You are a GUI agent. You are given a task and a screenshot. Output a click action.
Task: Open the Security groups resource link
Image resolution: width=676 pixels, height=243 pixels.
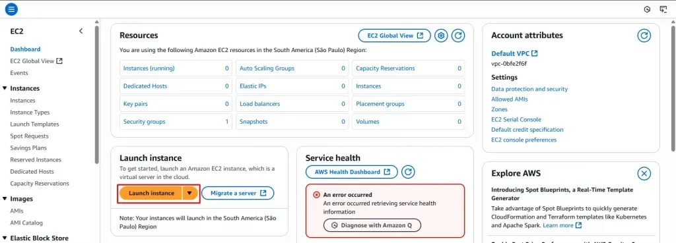(144, 122)
